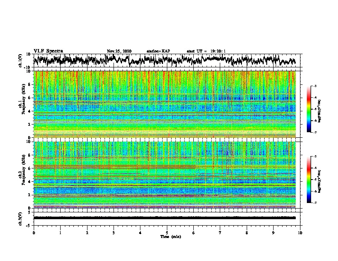Image resolution: width=338 pixels, height=261 pixels.
Task: Click the "VLF Spectra" plot title
Action: tap(48, 51)
